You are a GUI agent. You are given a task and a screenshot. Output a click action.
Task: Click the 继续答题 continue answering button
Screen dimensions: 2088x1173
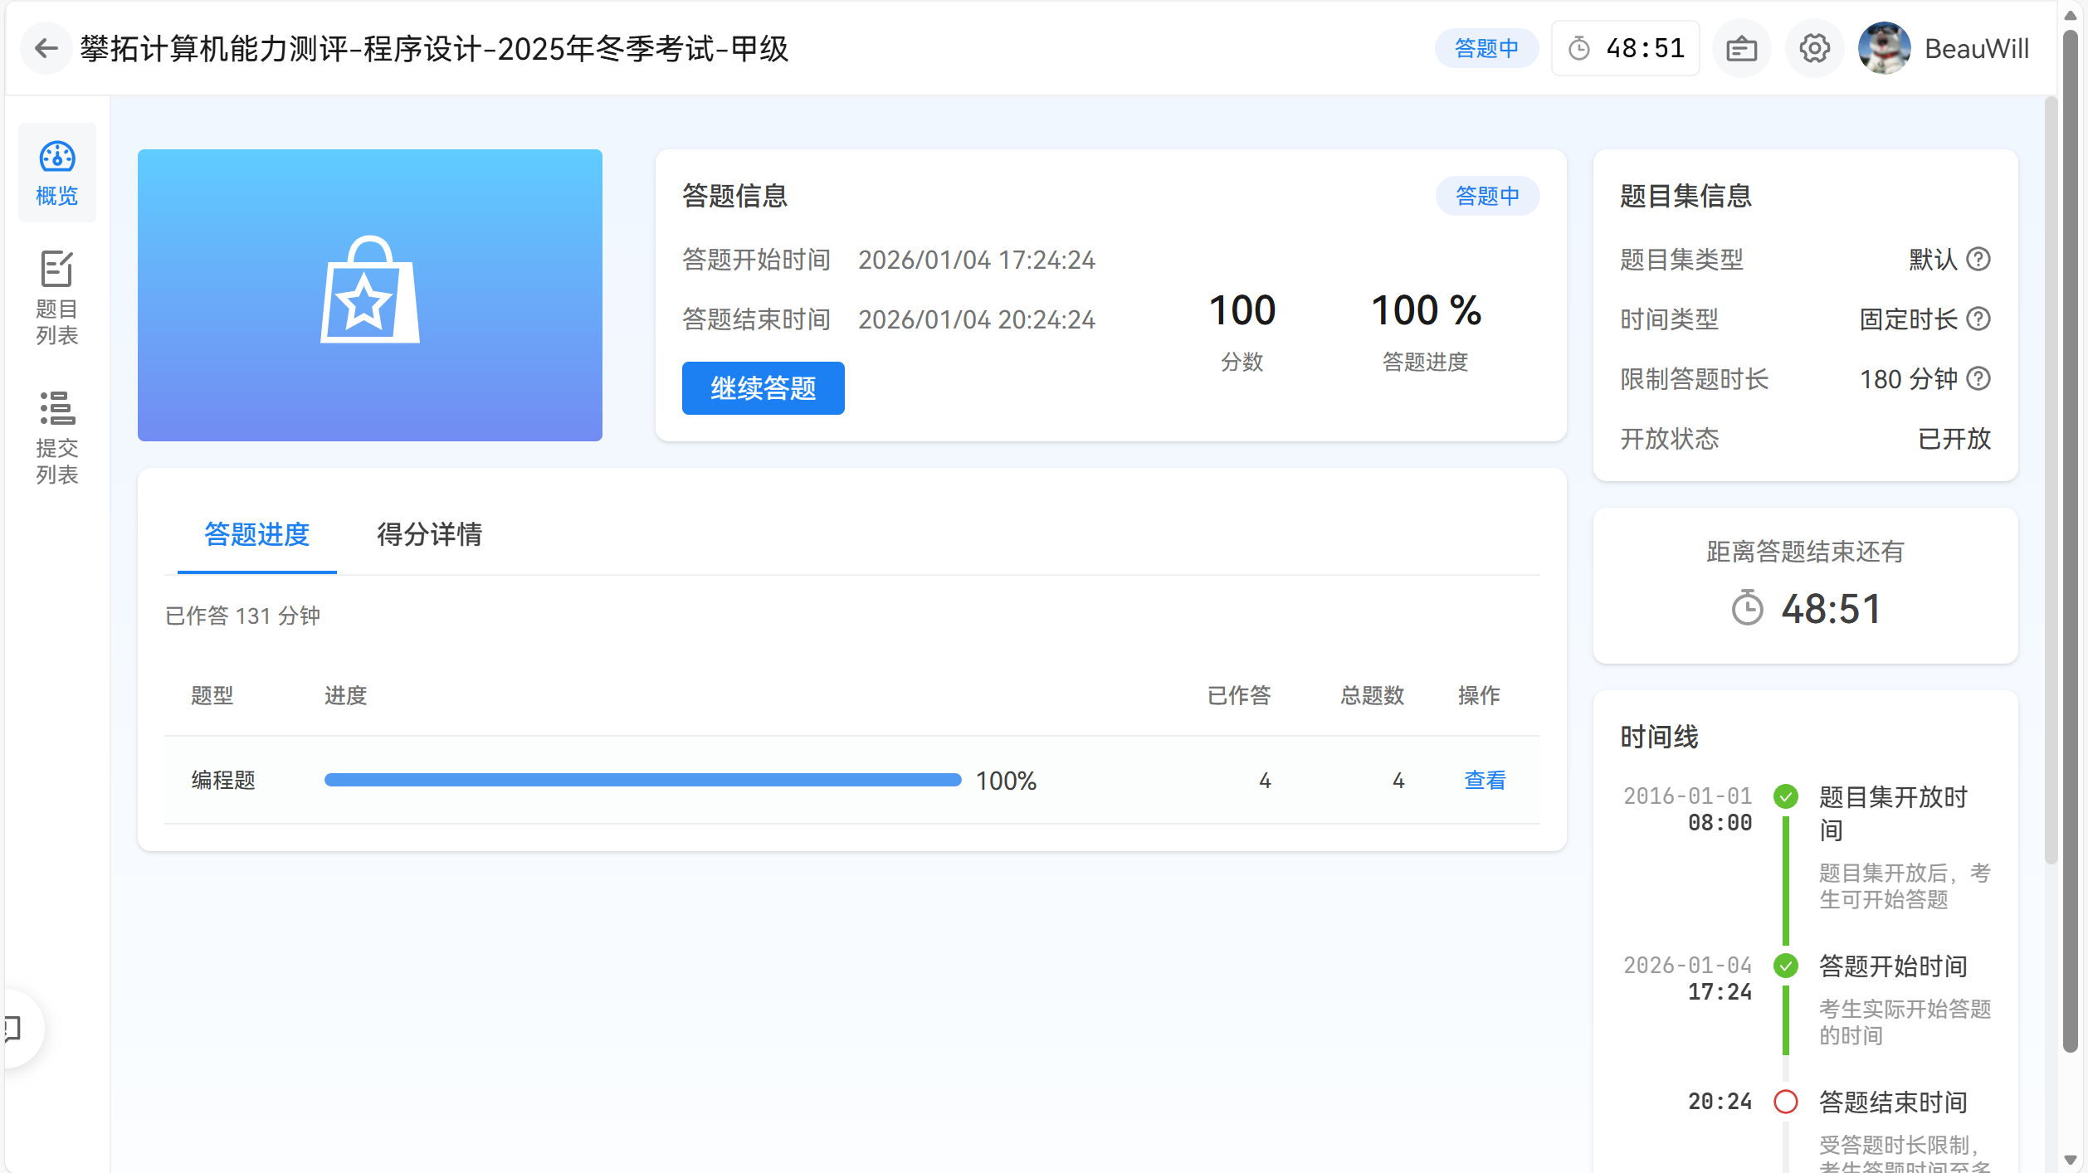pyautogui.click(x=763, y=388)
